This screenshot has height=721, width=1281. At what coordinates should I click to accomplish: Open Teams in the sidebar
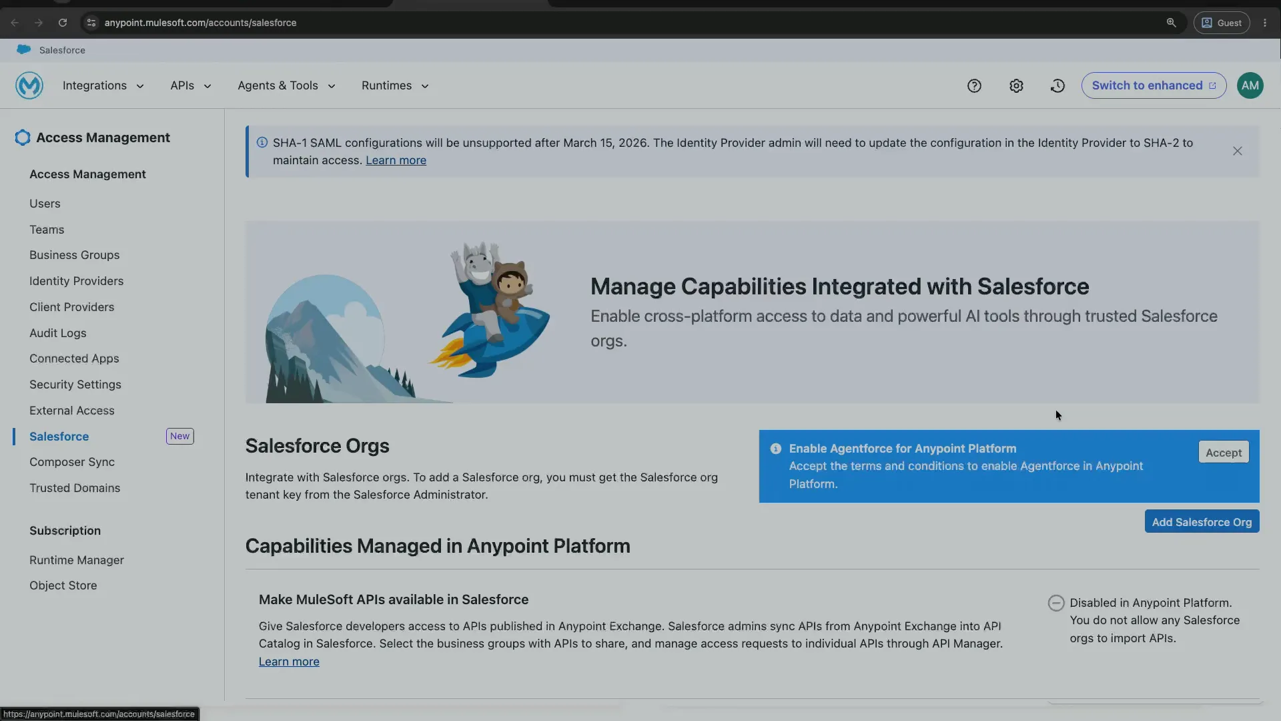pyautogui.click(x=47, y=230)
